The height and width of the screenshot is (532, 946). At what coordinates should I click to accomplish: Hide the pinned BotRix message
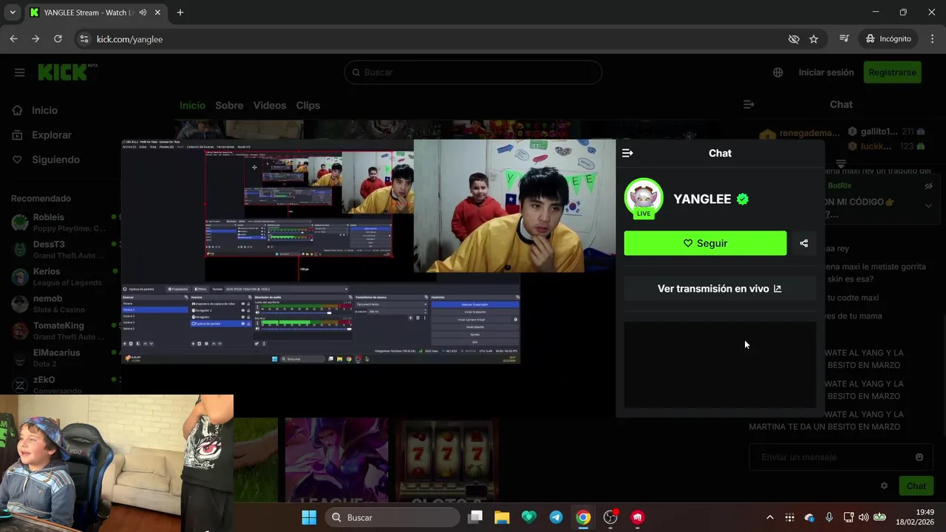[x=928, y=186]
